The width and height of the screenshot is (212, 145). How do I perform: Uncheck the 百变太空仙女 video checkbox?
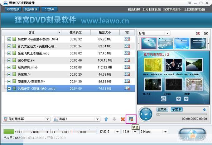(9, 46)
